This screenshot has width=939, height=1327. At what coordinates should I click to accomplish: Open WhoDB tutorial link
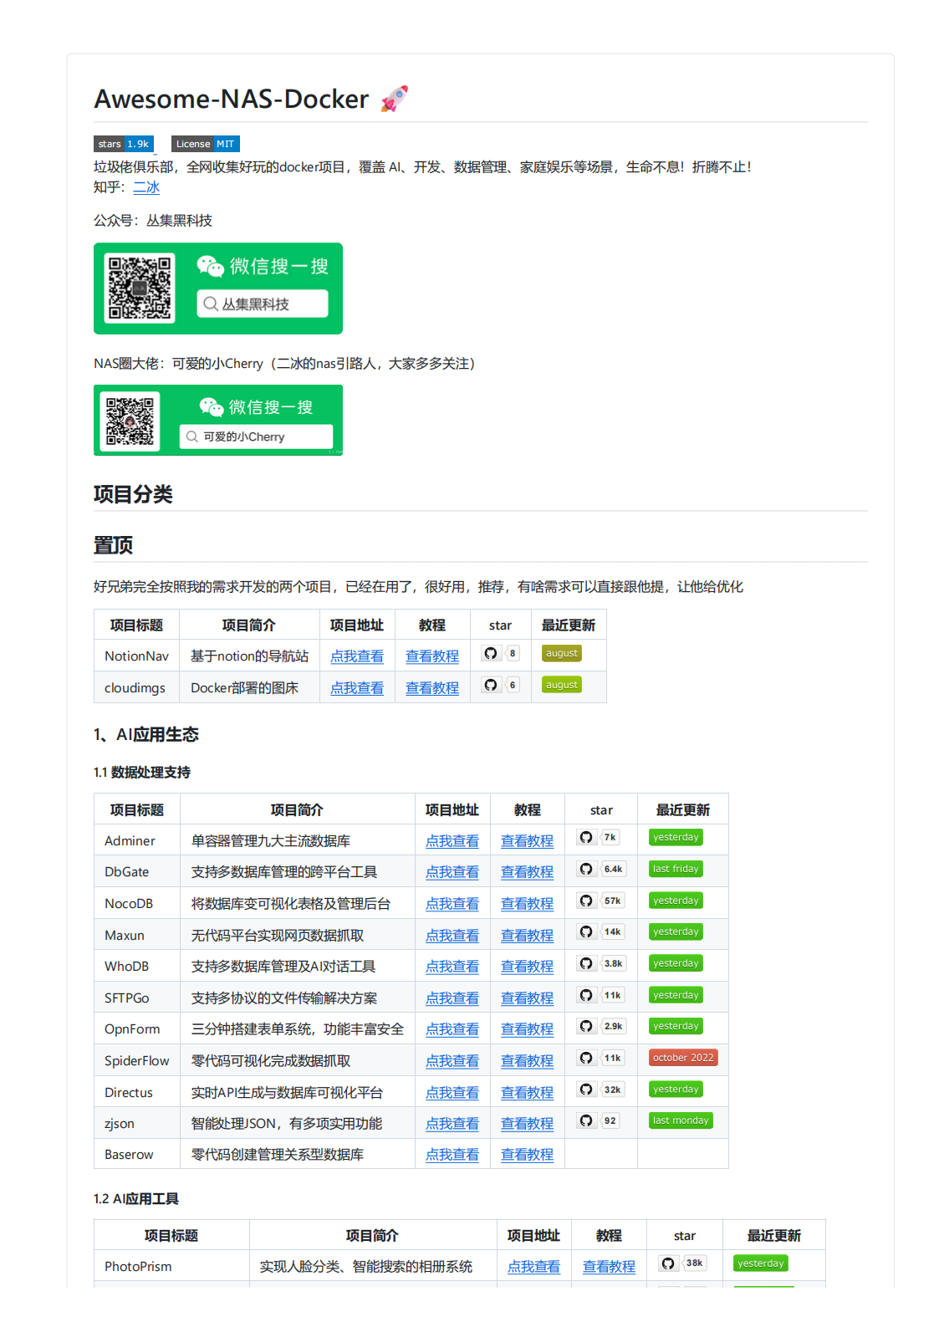tap(528, 967)
